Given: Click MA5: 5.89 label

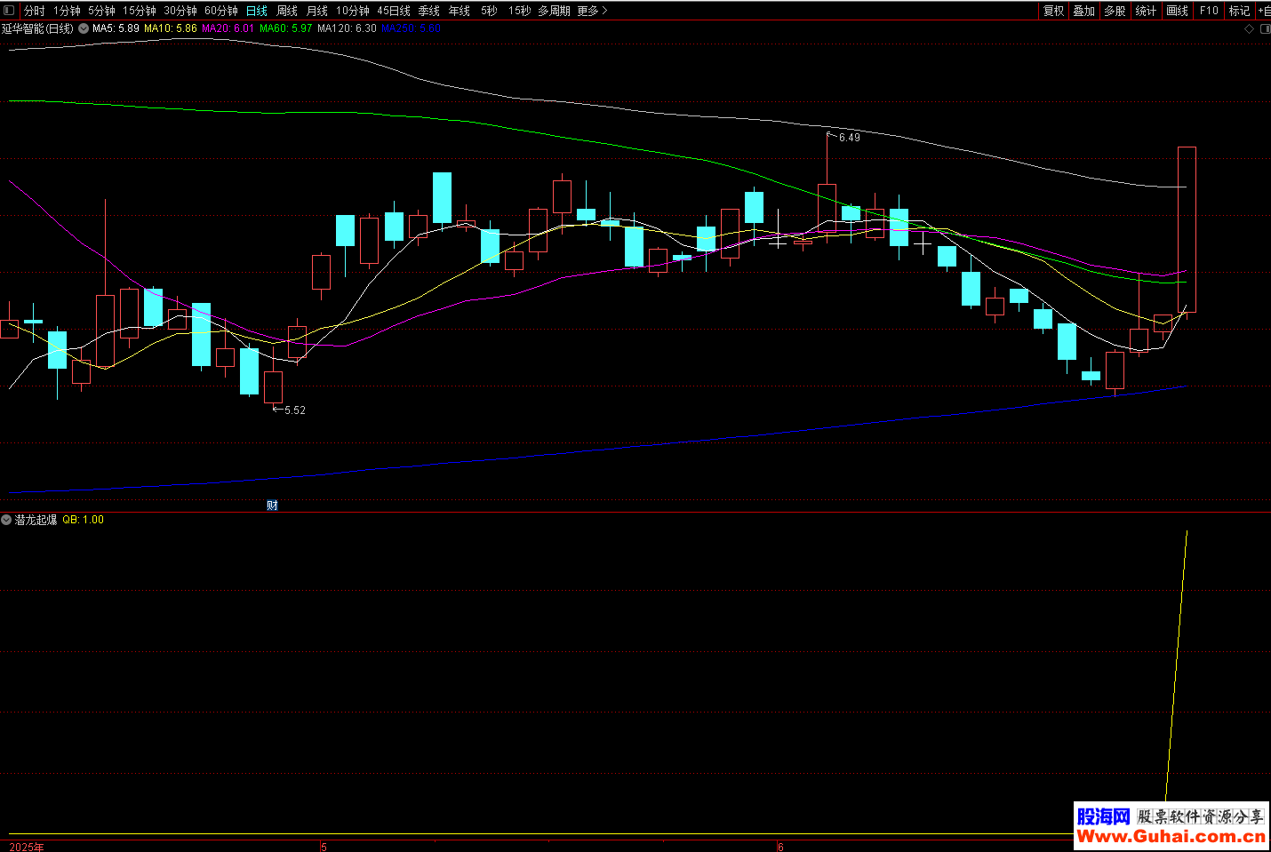Looking at the screenshot, I should pyautogui.click(x=116, y=28).
